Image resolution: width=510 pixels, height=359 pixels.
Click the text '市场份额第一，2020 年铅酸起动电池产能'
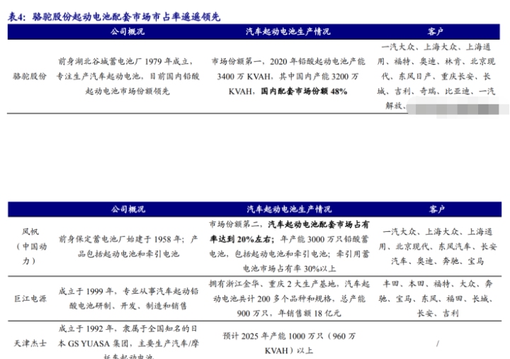click(288, 61)
